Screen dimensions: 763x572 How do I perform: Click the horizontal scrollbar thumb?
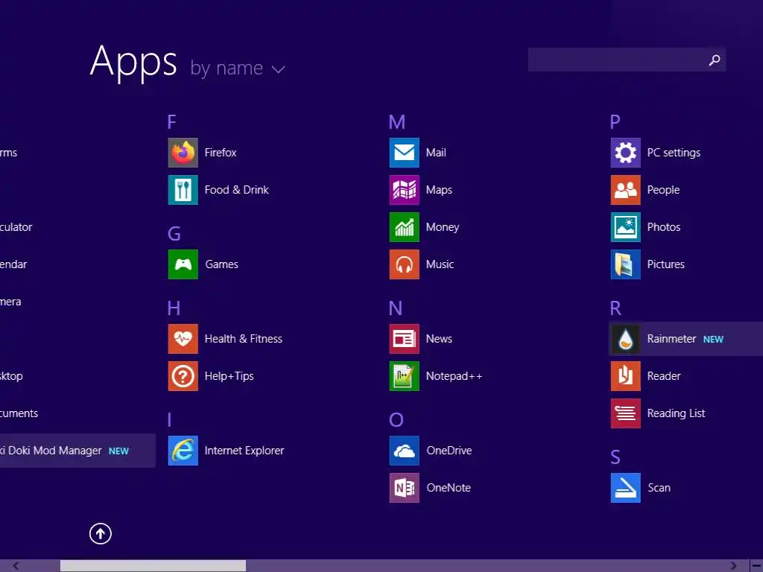tap(153, 566)
